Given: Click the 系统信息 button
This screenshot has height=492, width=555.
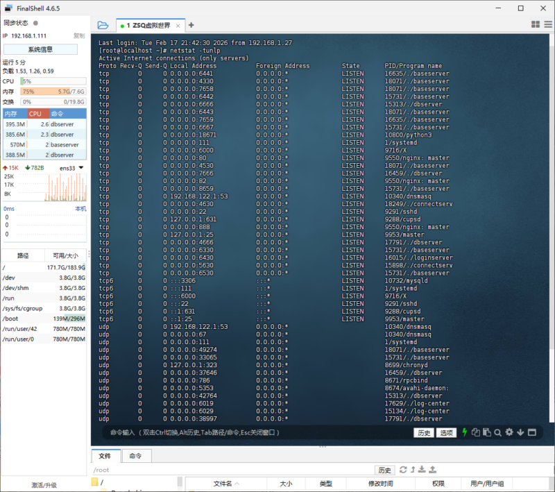Looking at the screenshot, I should [x=40, y=49].
